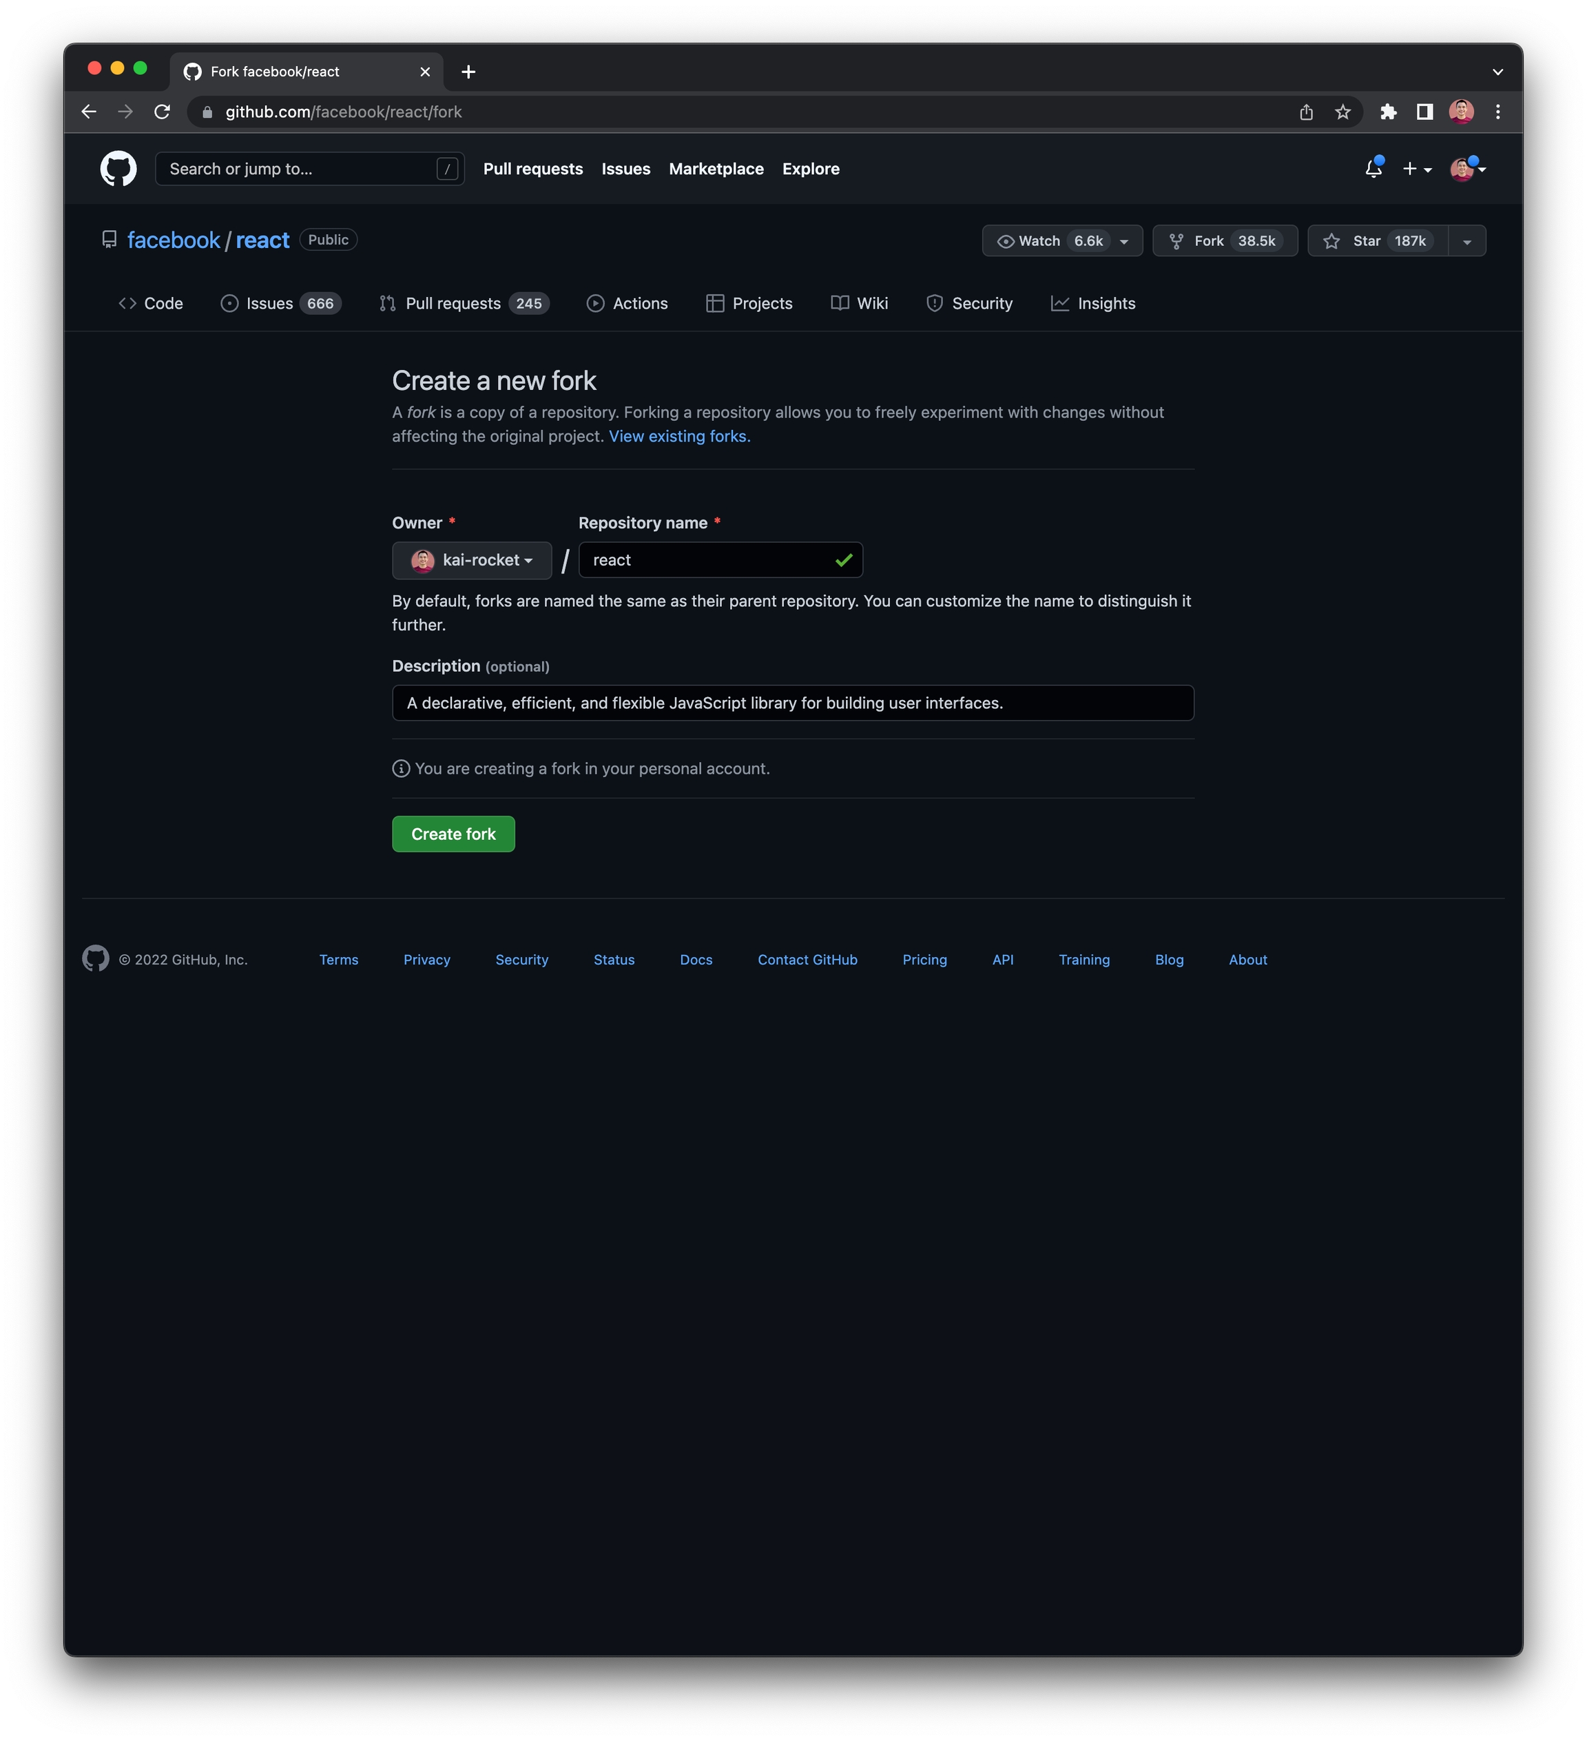Viewport: 1587px width, 1741px height.
Task: Open the kai-rocket owner dropdown
Action: point(471,561)
